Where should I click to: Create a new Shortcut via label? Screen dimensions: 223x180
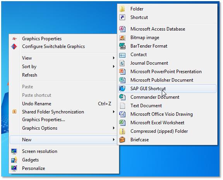pyautogui.click(x=139, y=17)
